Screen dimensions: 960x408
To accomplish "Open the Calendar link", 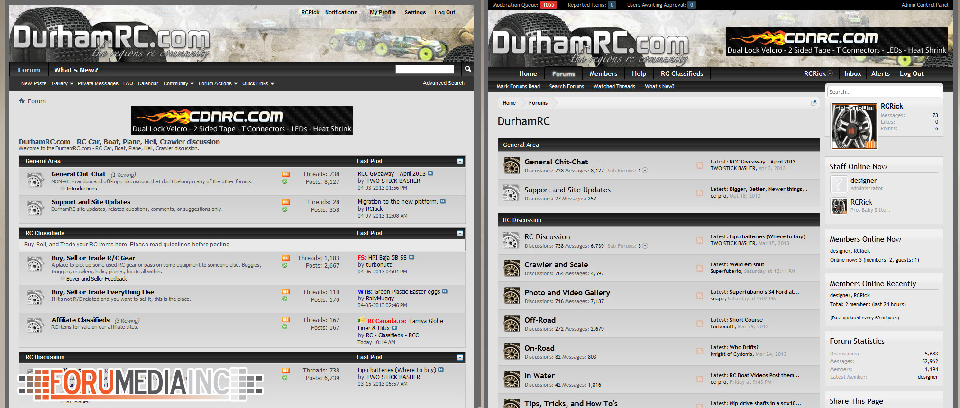I will pos(148,83).
